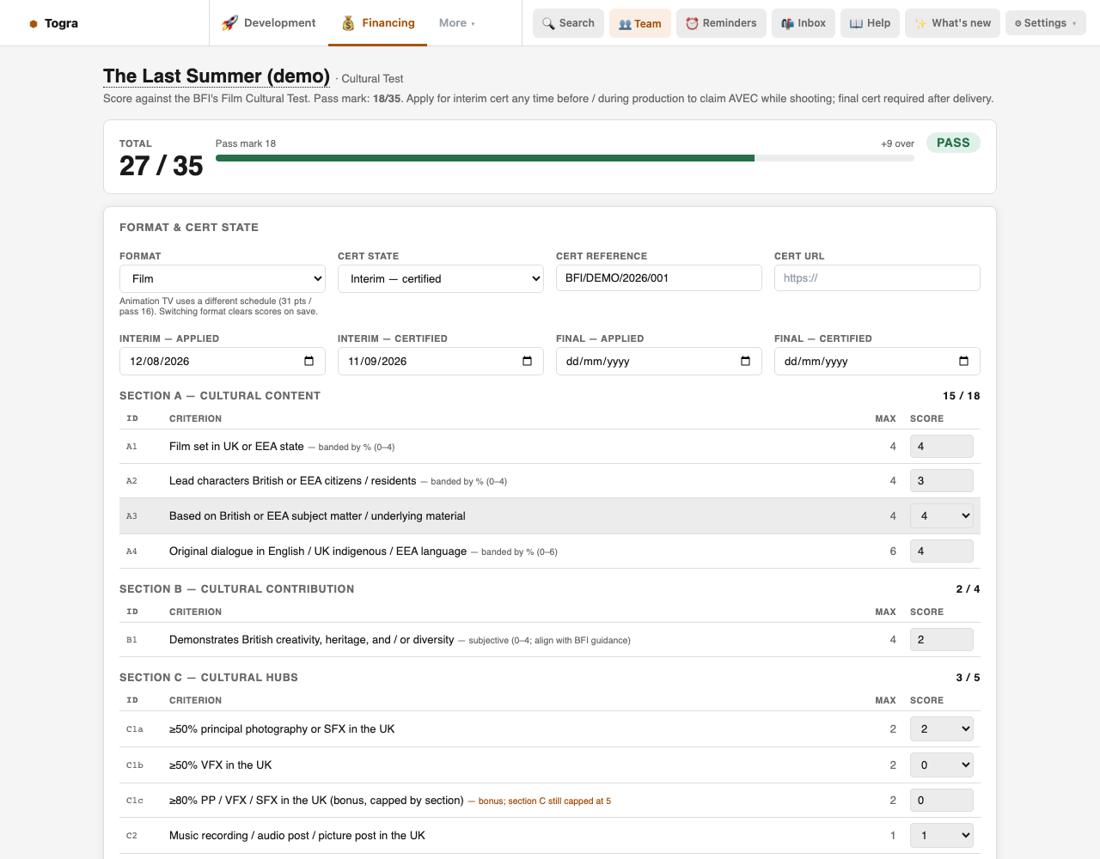
Task: Open the C2 music recording score dropdown
Action: pyautogui.click(x=942, y=835)
